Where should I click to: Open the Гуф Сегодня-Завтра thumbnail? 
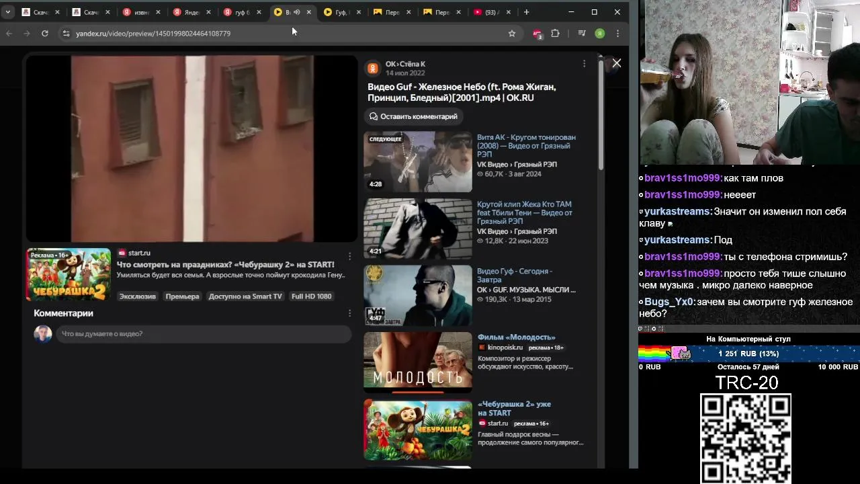[x=418, y=296]
